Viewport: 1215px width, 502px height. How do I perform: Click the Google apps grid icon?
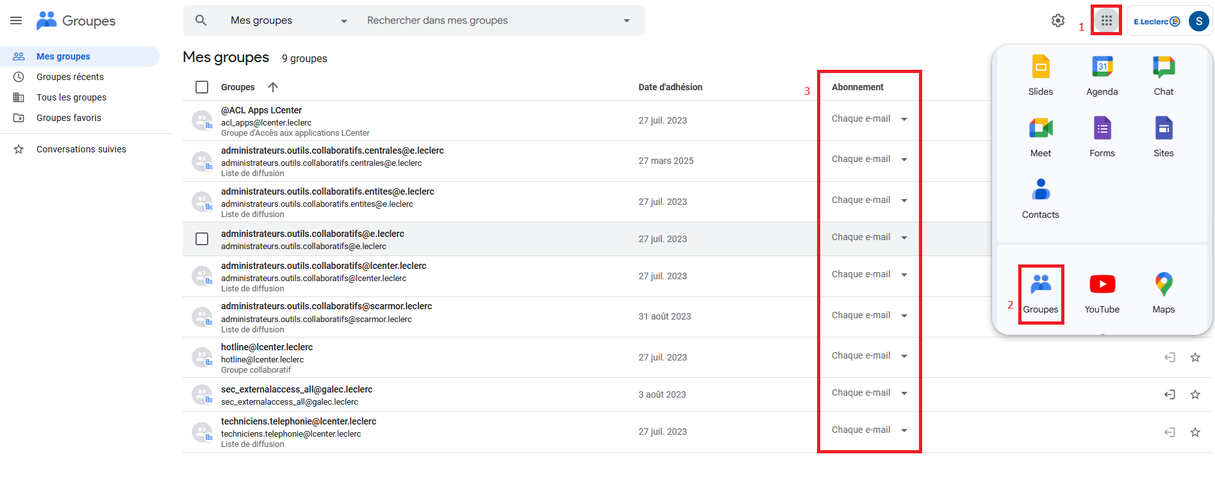click(1107, 20)
